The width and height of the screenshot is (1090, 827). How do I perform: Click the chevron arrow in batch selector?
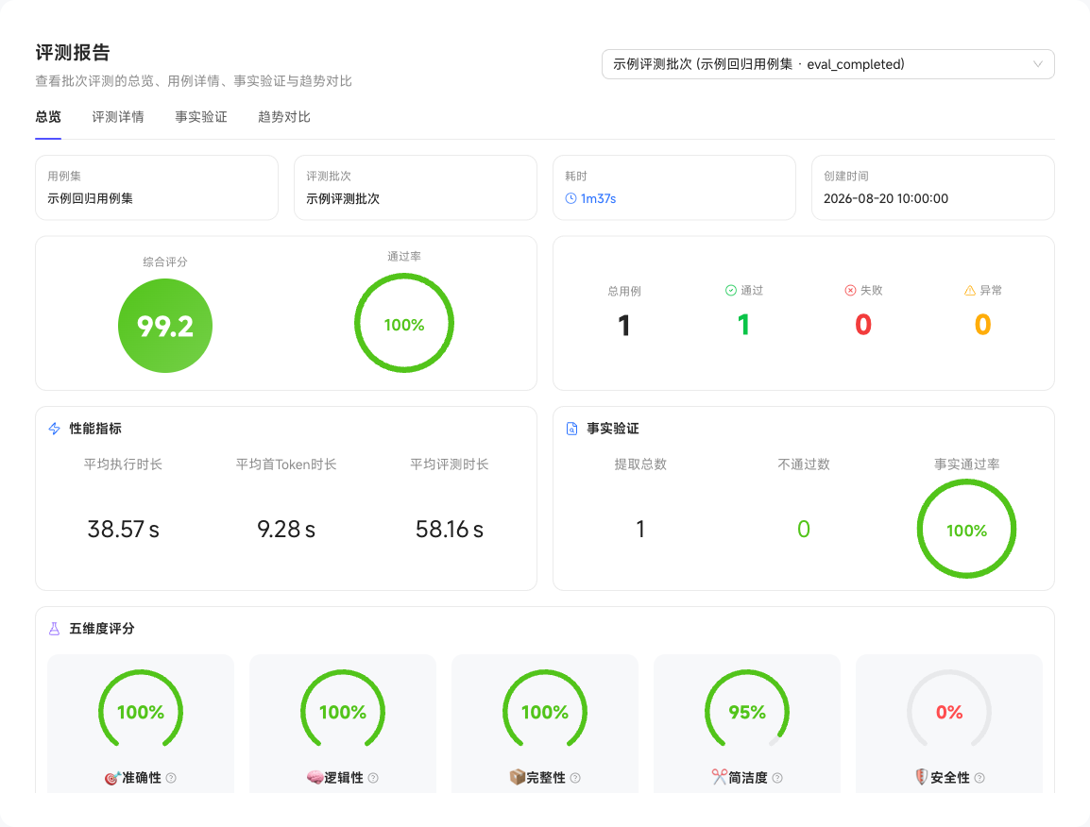[1037, 64]
